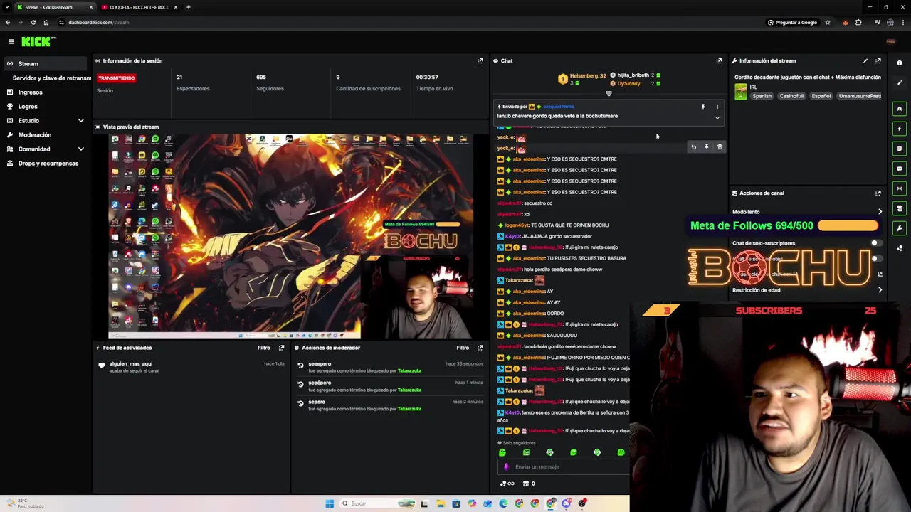911x512 pixels.
Task: Toggle the lightning bolt widget in right bar
Action: coord(900,129)
